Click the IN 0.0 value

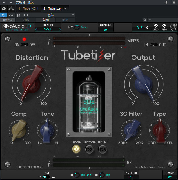point(83,175)
